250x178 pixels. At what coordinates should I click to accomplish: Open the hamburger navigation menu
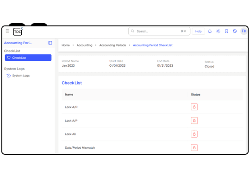click(7, 31)
